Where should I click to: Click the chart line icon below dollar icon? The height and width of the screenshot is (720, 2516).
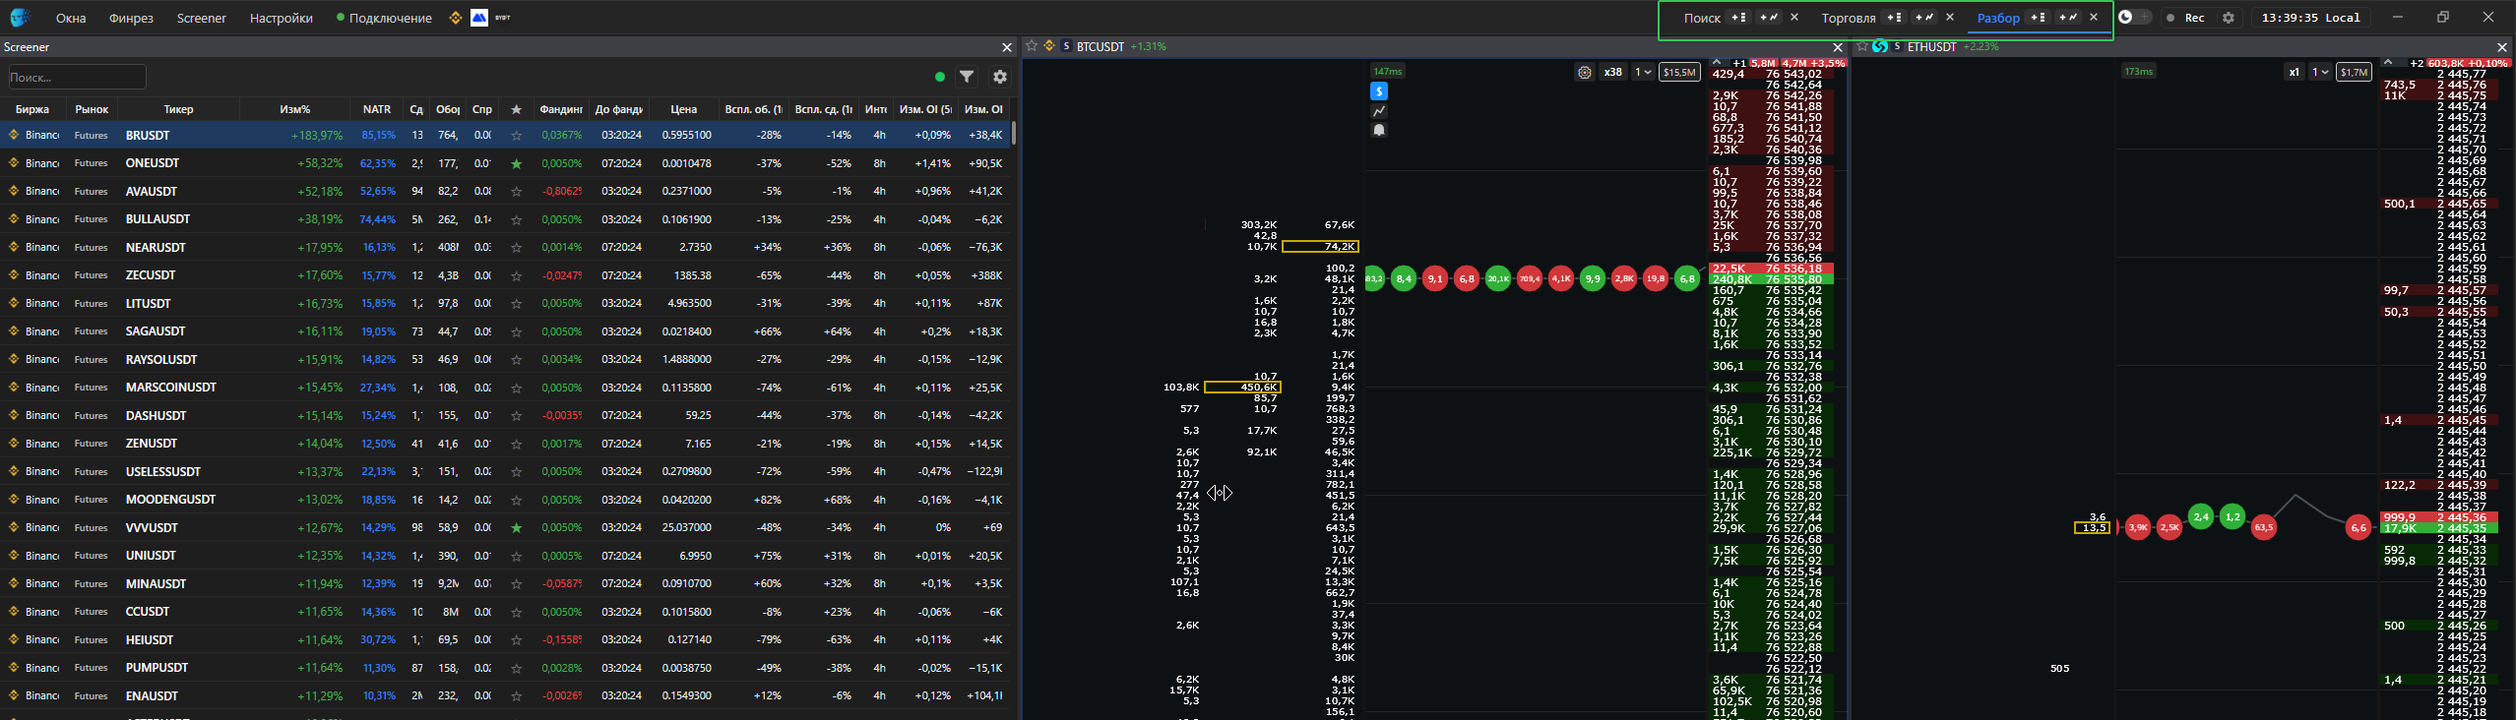(x=1379, y=111)
